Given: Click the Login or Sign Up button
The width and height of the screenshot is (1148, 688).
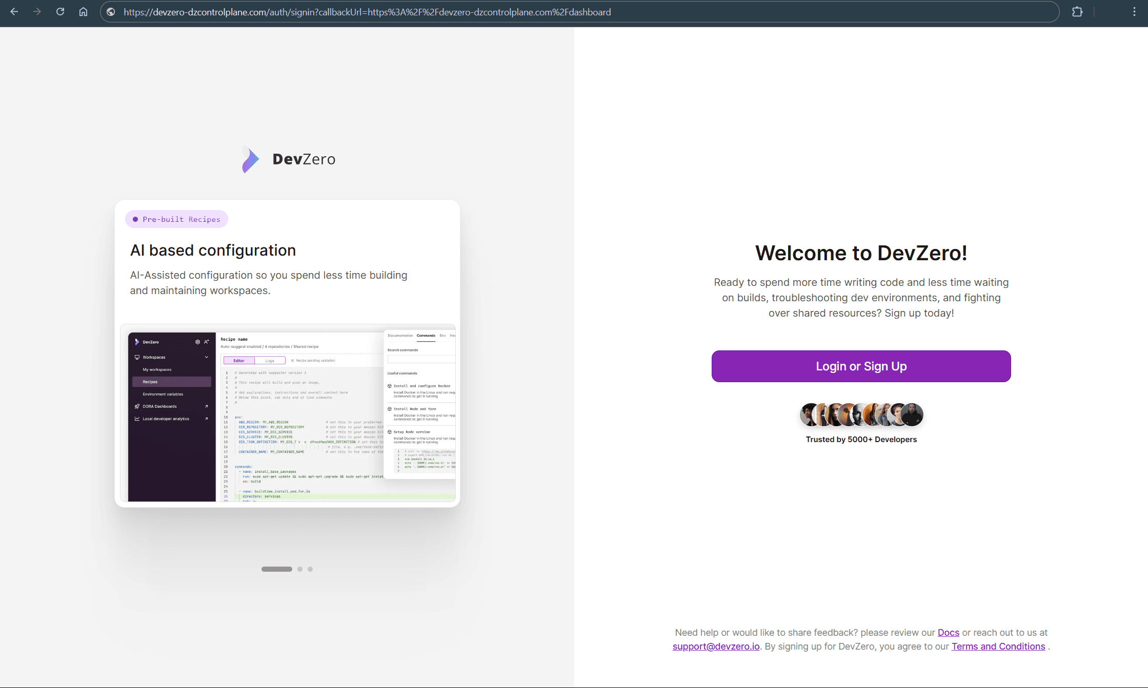Looking at the screenshot, I should [x=861, y=366].
